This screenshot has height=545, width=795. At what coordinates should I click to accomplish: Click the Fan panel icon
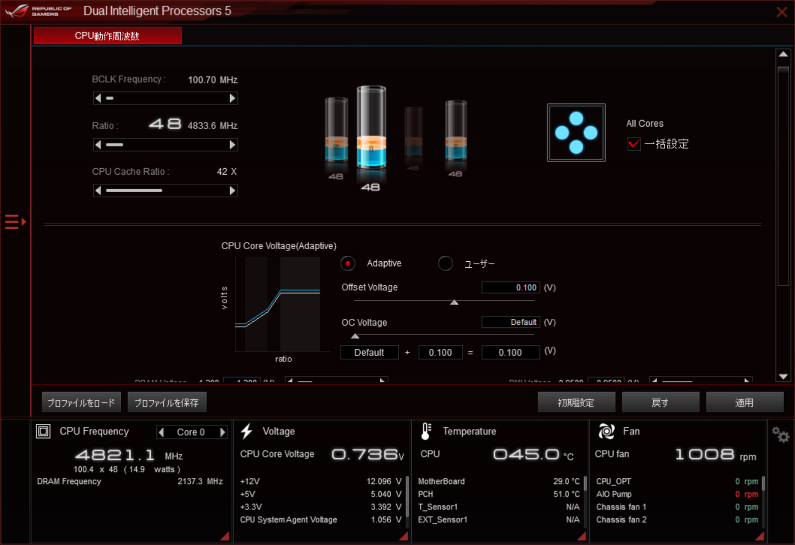coord(606,431)
